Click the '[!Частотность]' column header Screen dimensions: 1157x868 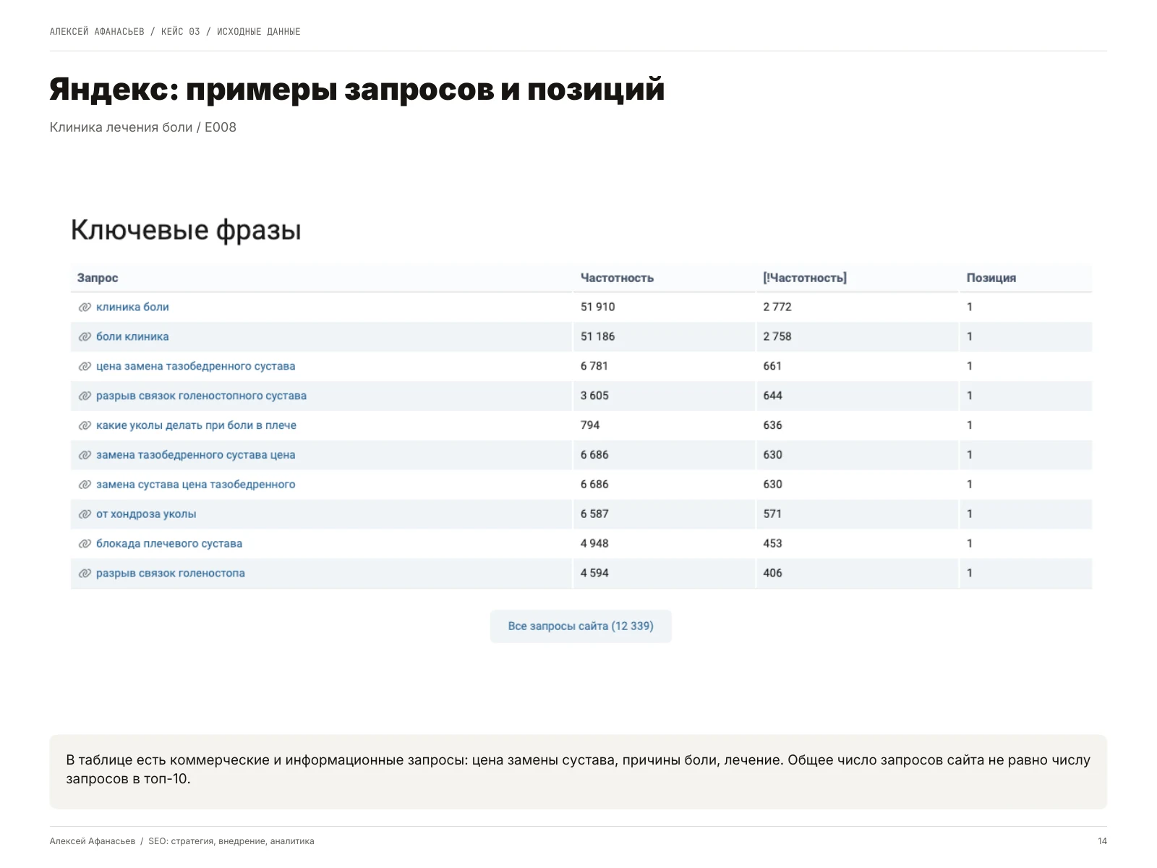click(805, 278)
